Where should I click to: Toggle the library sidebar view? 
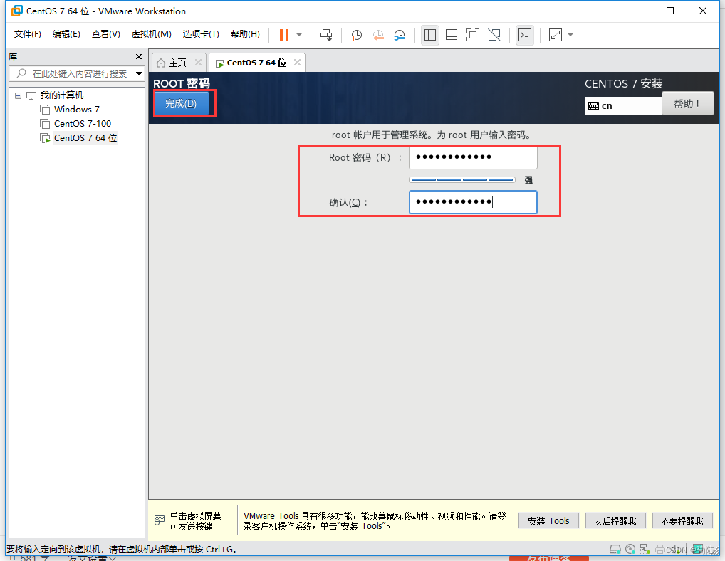tap(430, 35)
